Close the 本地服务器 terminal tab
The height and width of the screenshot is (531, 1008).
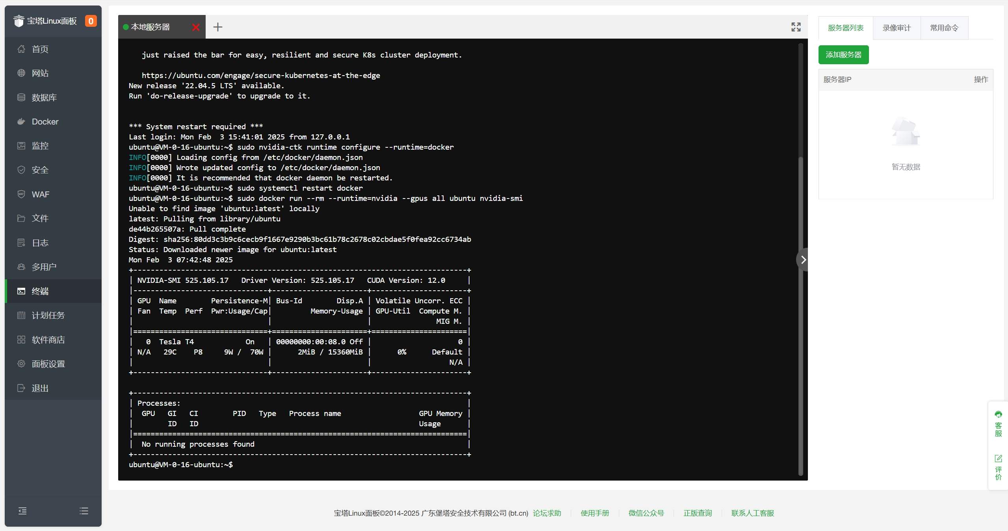tap(196, 27)
